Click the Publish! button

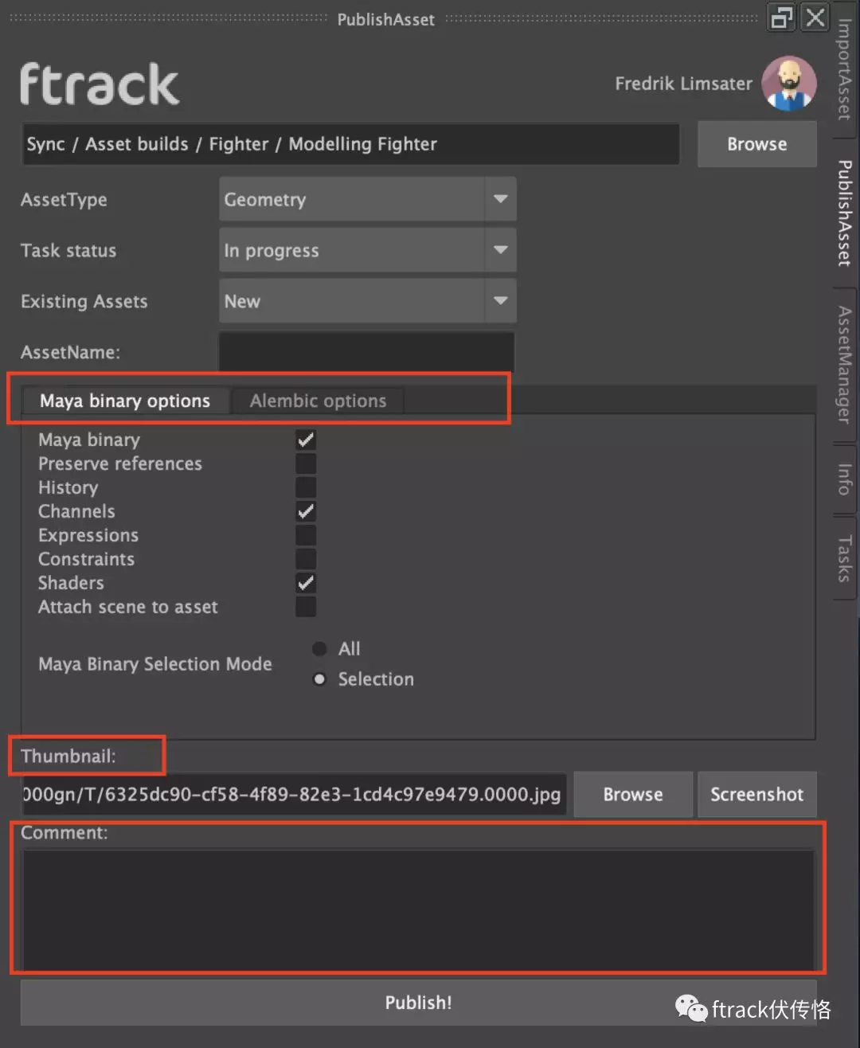point(418,1003)
